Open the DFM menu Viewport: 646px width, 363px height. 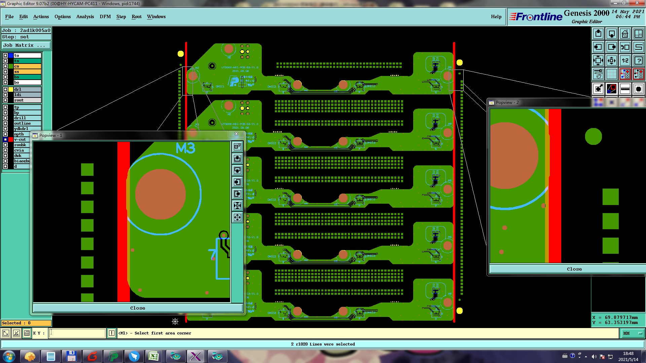pos(105,16)
